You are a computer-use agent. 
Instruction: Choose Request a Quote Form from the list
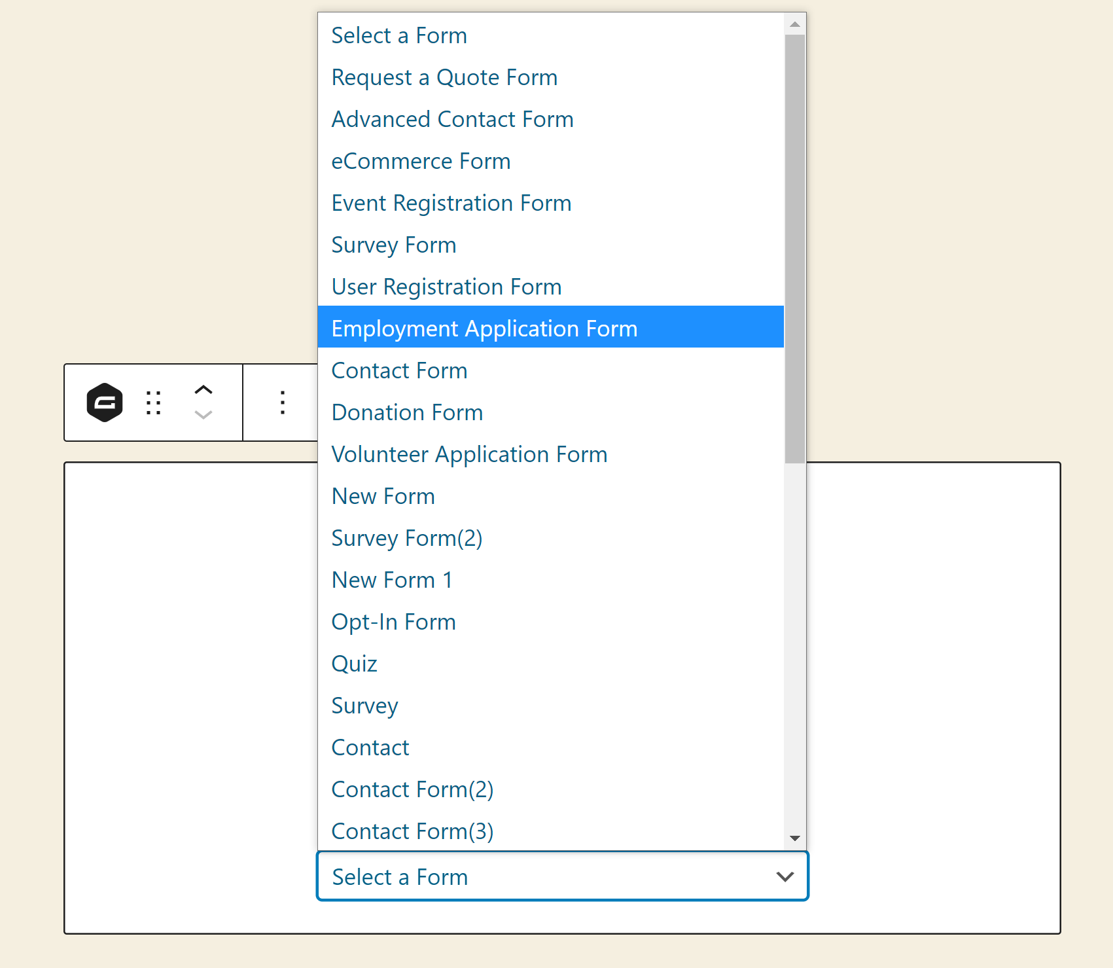click(444, 77)
